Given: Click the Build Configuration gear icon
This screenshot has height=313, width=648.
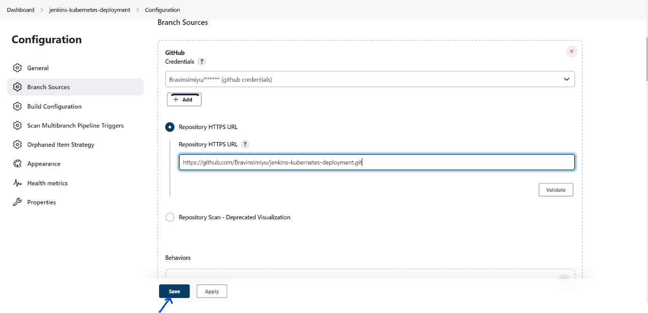Looking at the screenshot, I should 17,107.
